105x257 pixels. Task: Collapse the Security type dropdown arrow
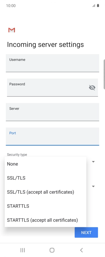click(x=93, y=162)
